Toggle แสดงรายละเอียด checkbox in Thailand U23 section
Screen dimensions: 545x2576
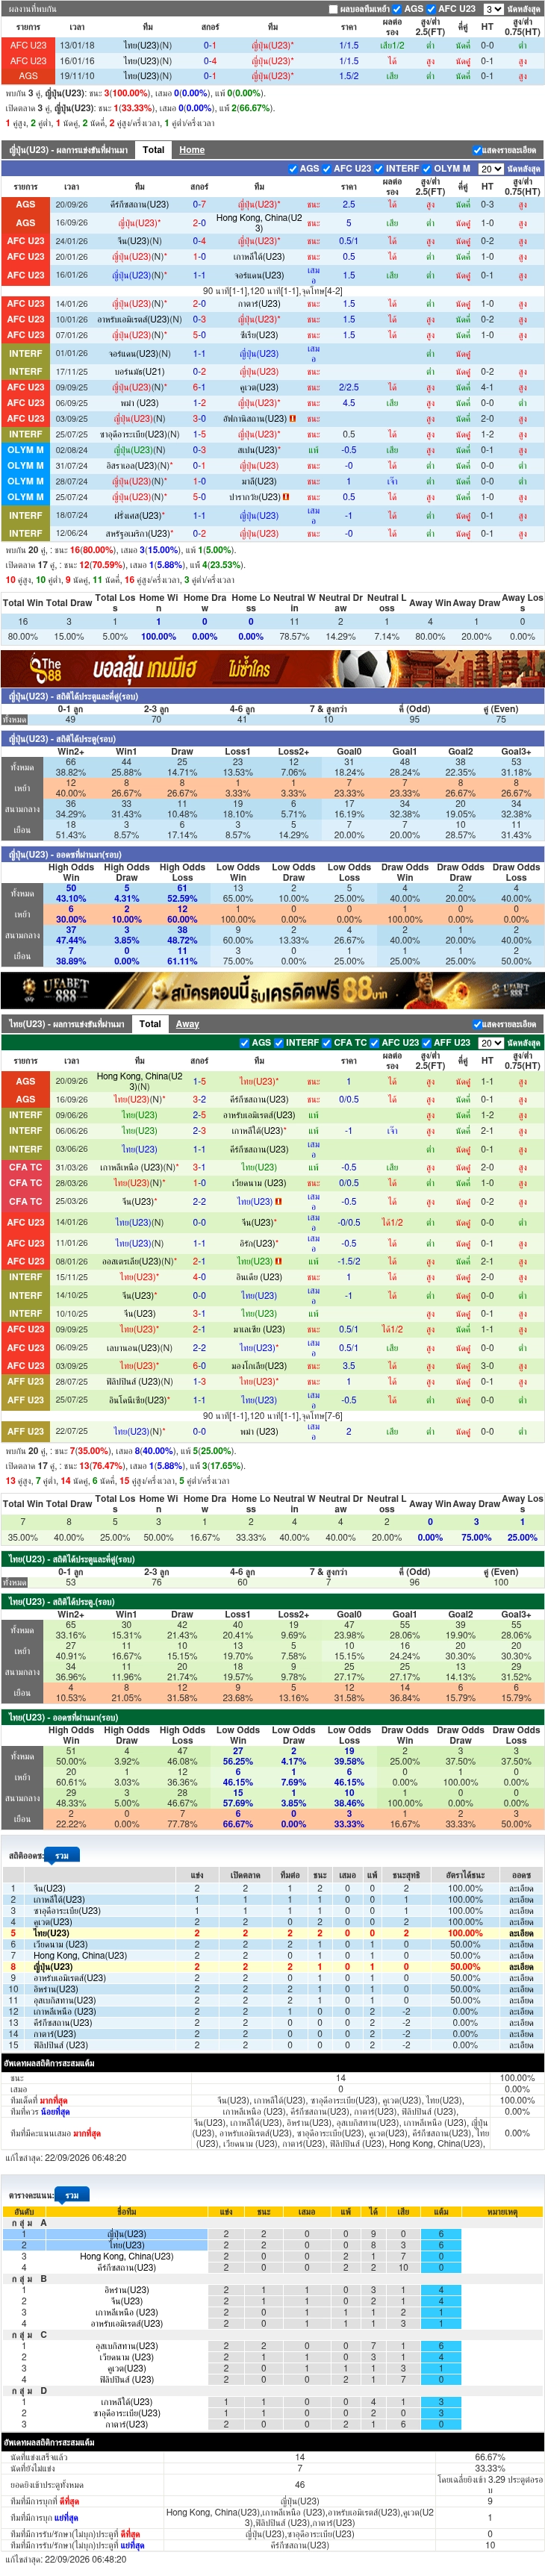[x=478, y=1024]
